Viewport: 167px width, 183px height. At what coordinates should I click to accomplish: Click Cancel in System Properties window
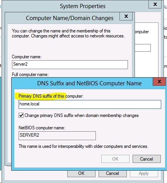click(112, 173)
